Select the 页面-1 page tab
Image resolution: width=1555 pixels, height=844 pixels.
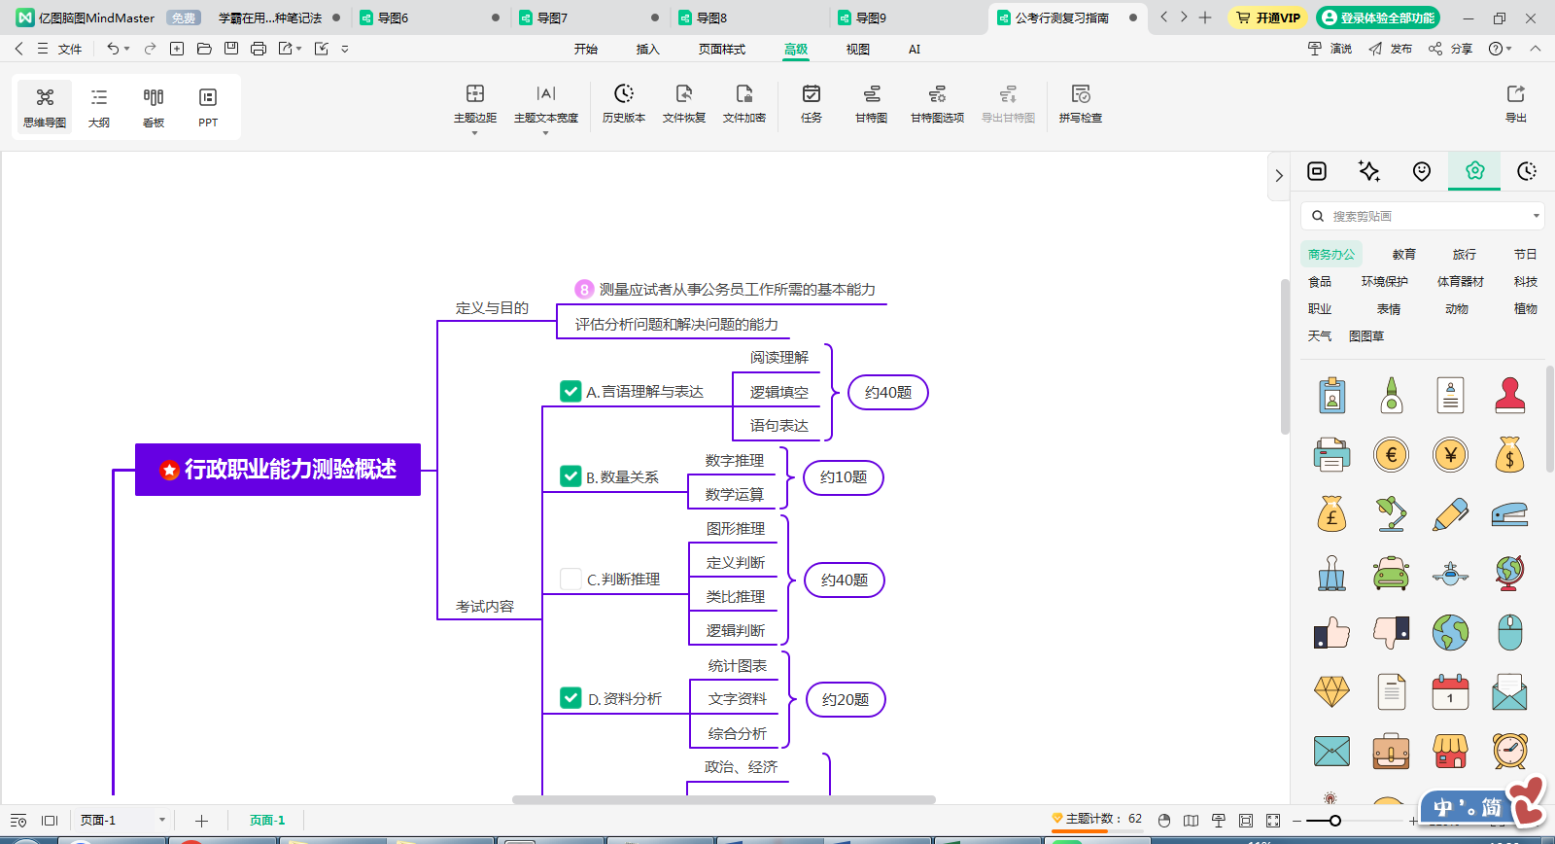(x=267, y=821)
